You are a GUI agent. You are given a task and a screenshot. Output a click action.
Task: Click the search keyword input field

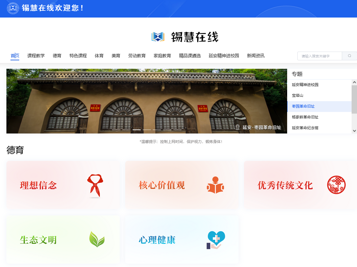click(x=319, y=56)
